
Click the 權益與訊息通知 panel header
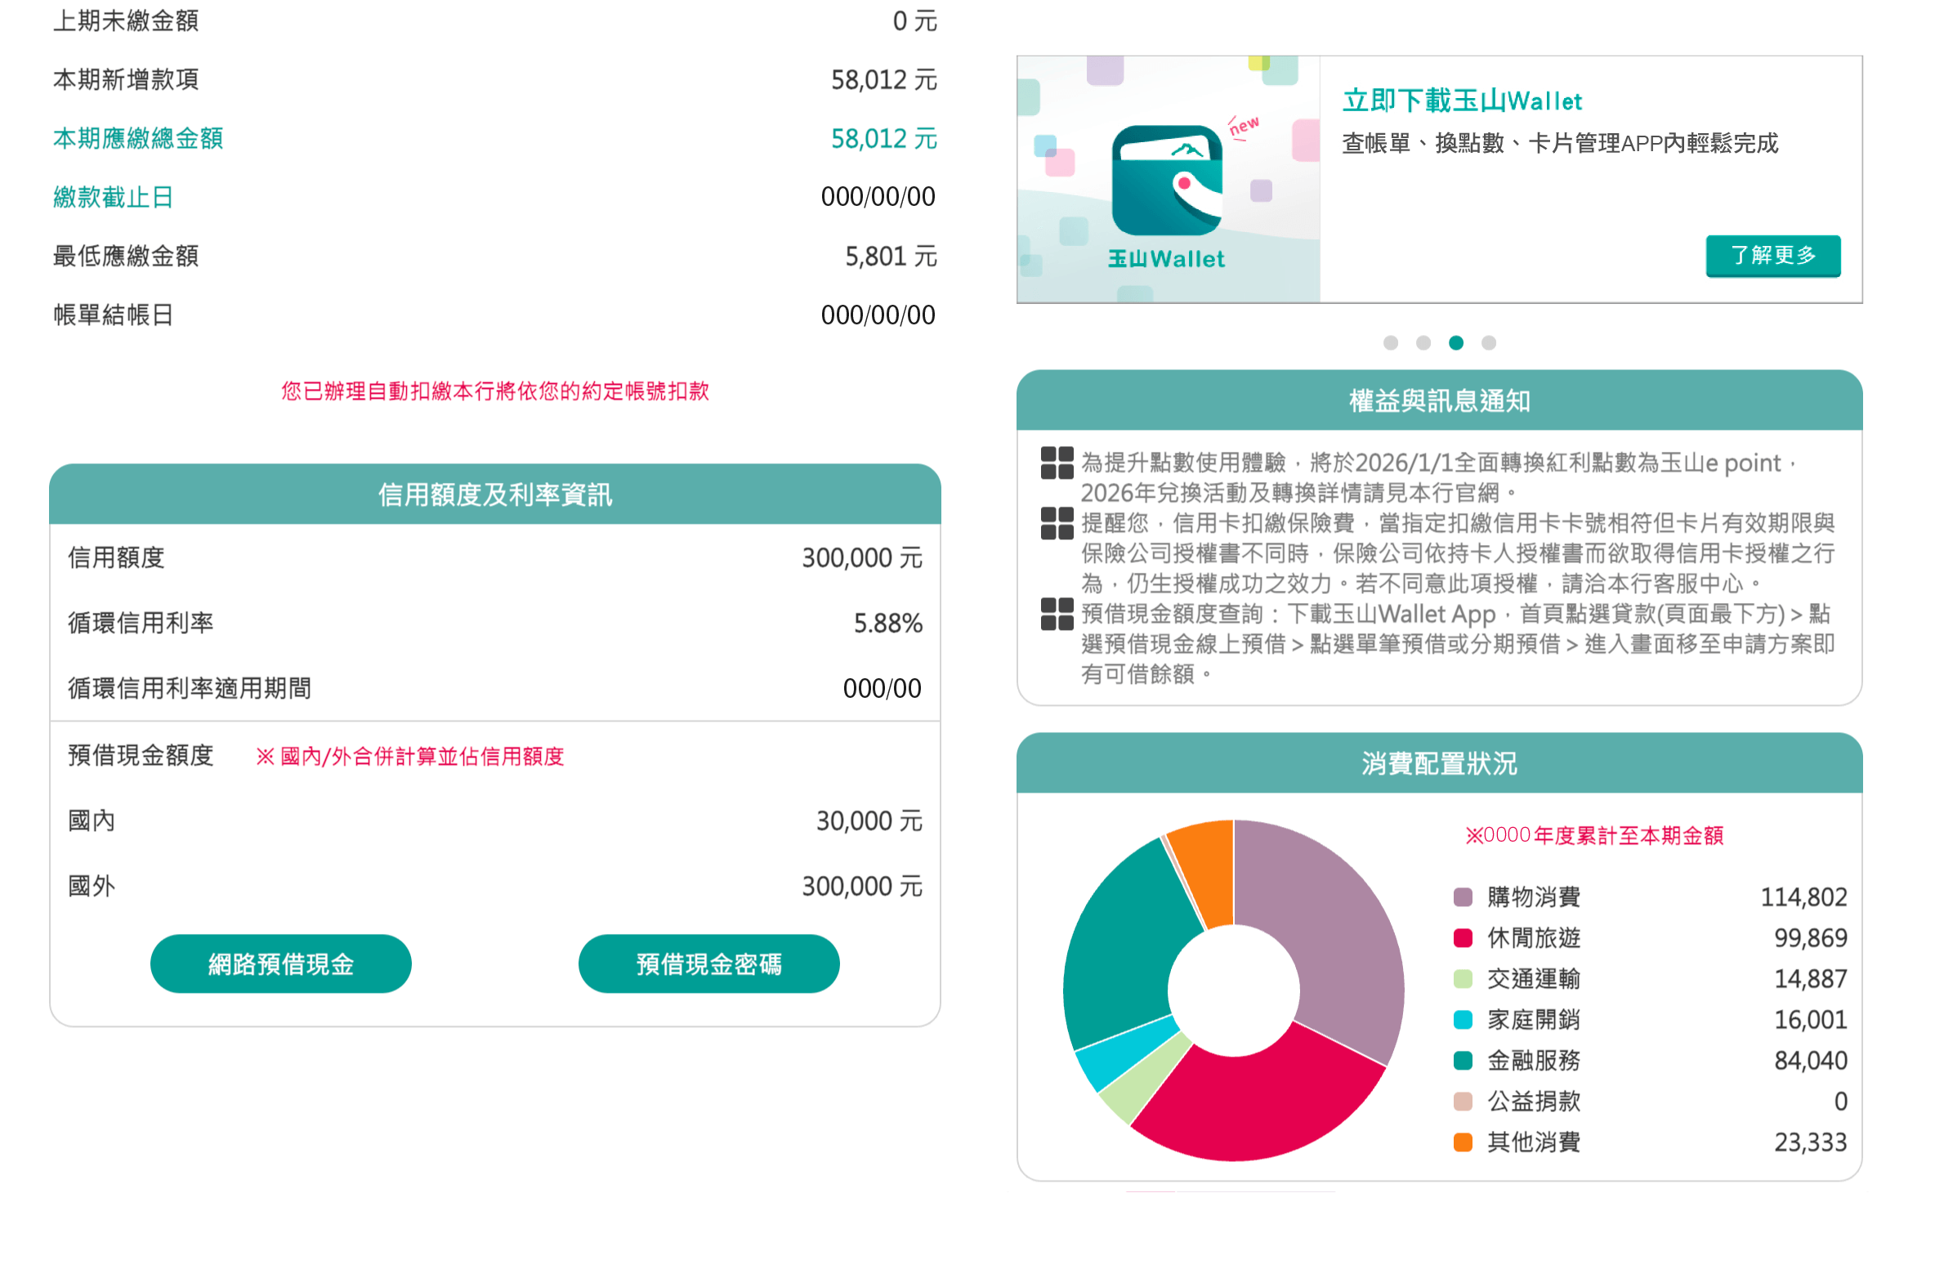(1438, 400)
